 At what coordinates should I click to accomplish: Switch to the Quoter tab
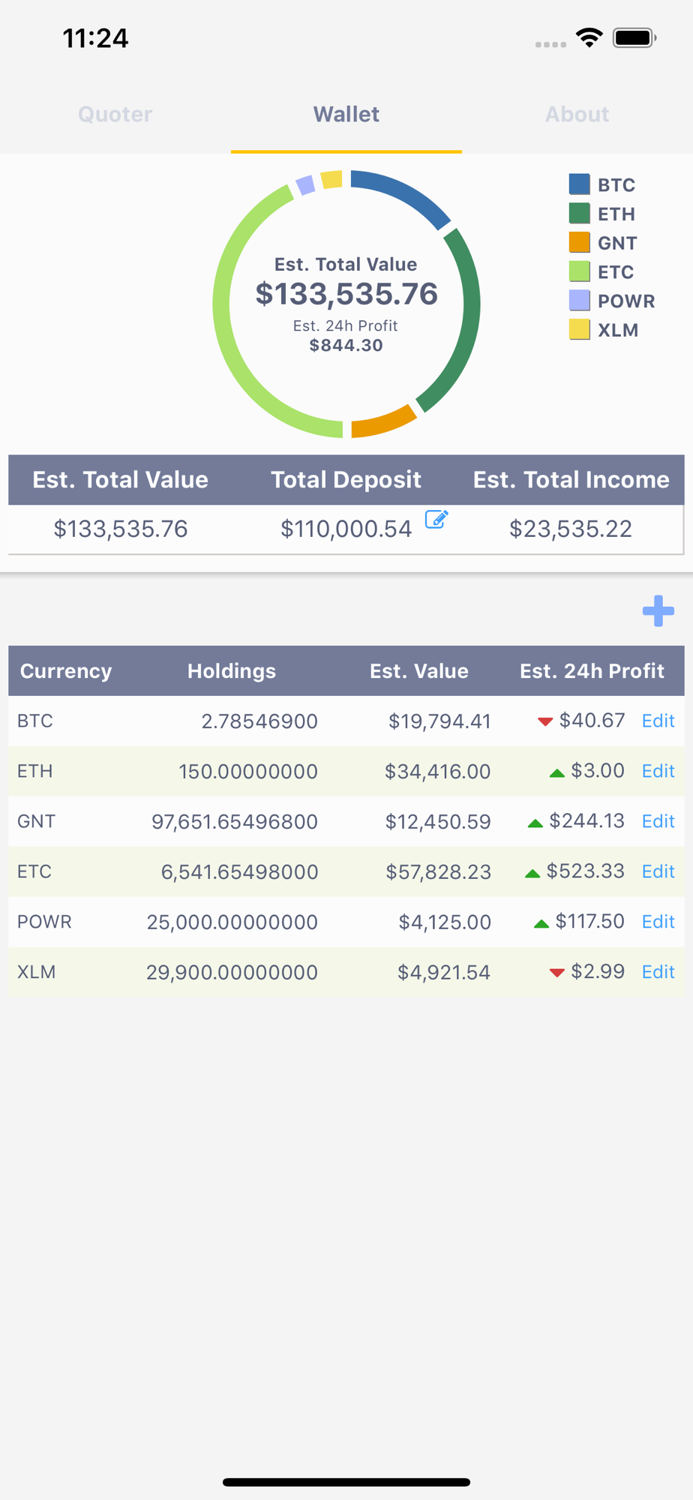coord(115,114)
